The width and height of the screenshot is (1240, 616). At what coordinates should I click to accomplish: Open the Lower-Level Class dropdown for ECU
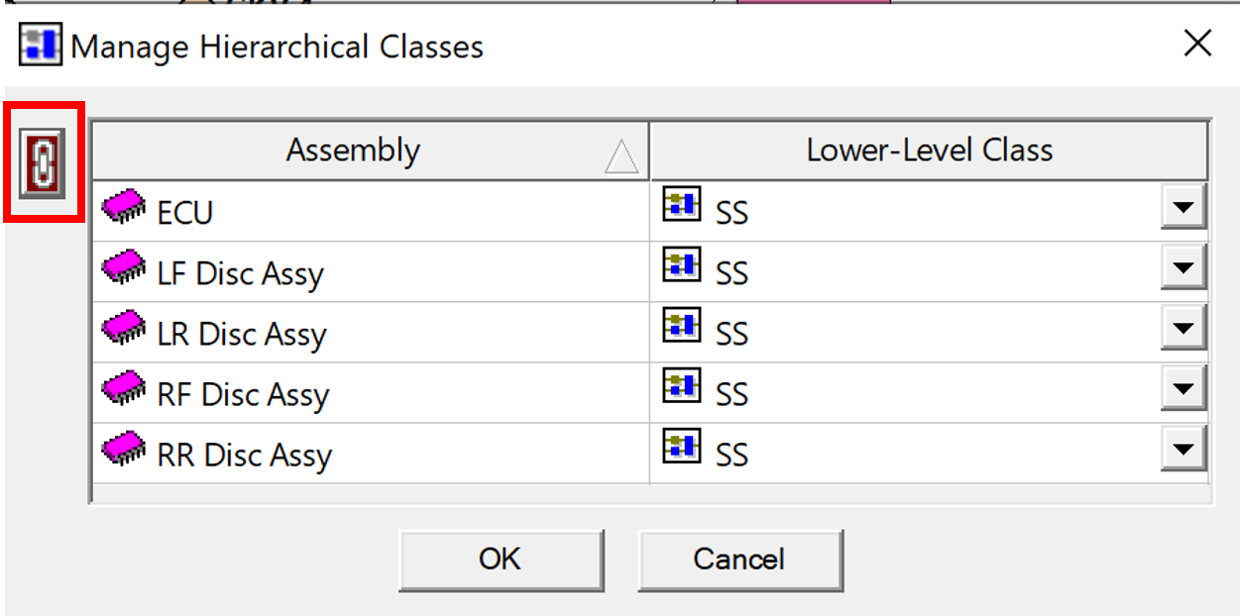1183,208
